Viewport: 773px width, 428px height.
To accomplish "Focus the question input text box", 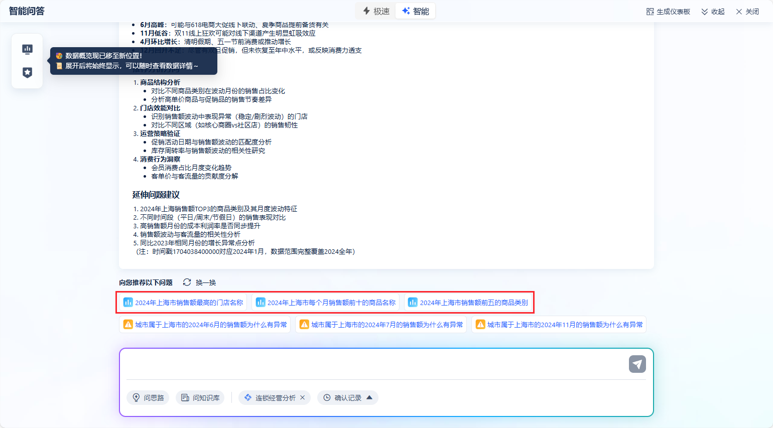I will [374, 364].
